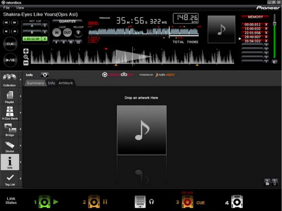
Task: Recall memory cue 00:00:011
Action: 252,24
